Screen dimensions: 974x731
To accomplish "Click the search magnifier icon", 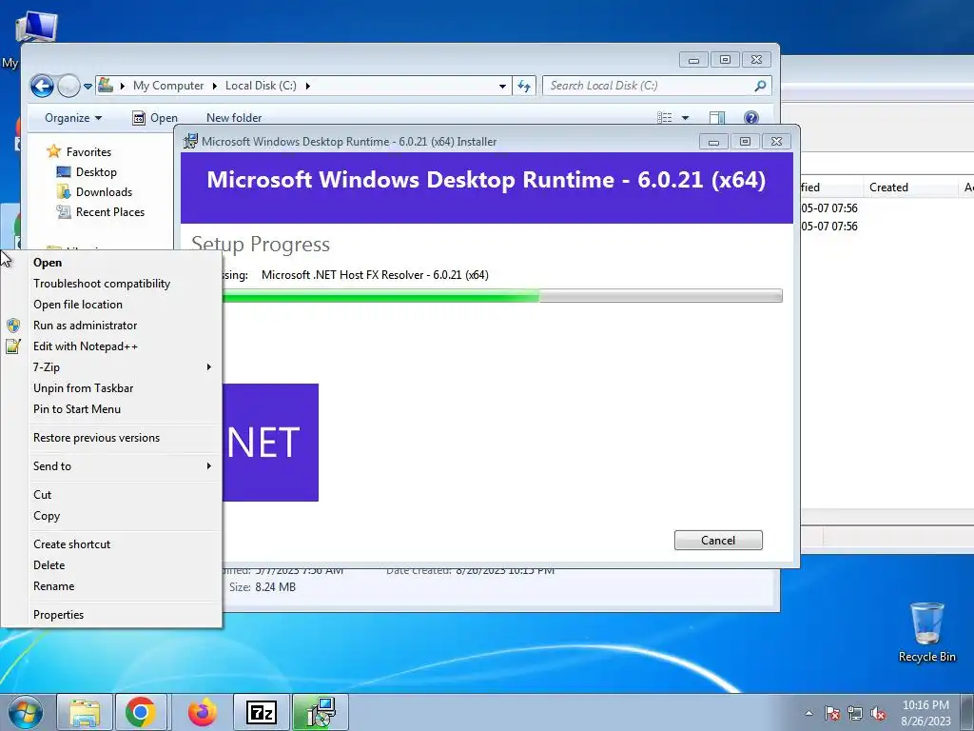I will [x=760, y=86].
